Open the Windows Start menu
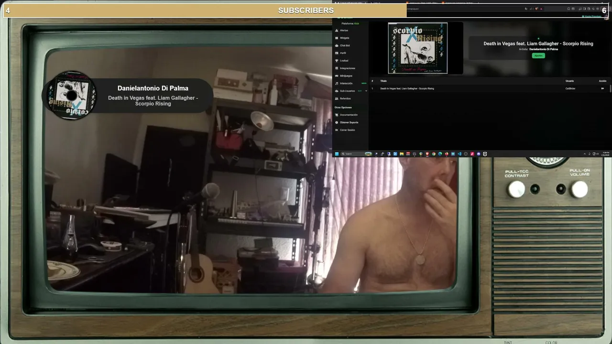 coord(337,154)
